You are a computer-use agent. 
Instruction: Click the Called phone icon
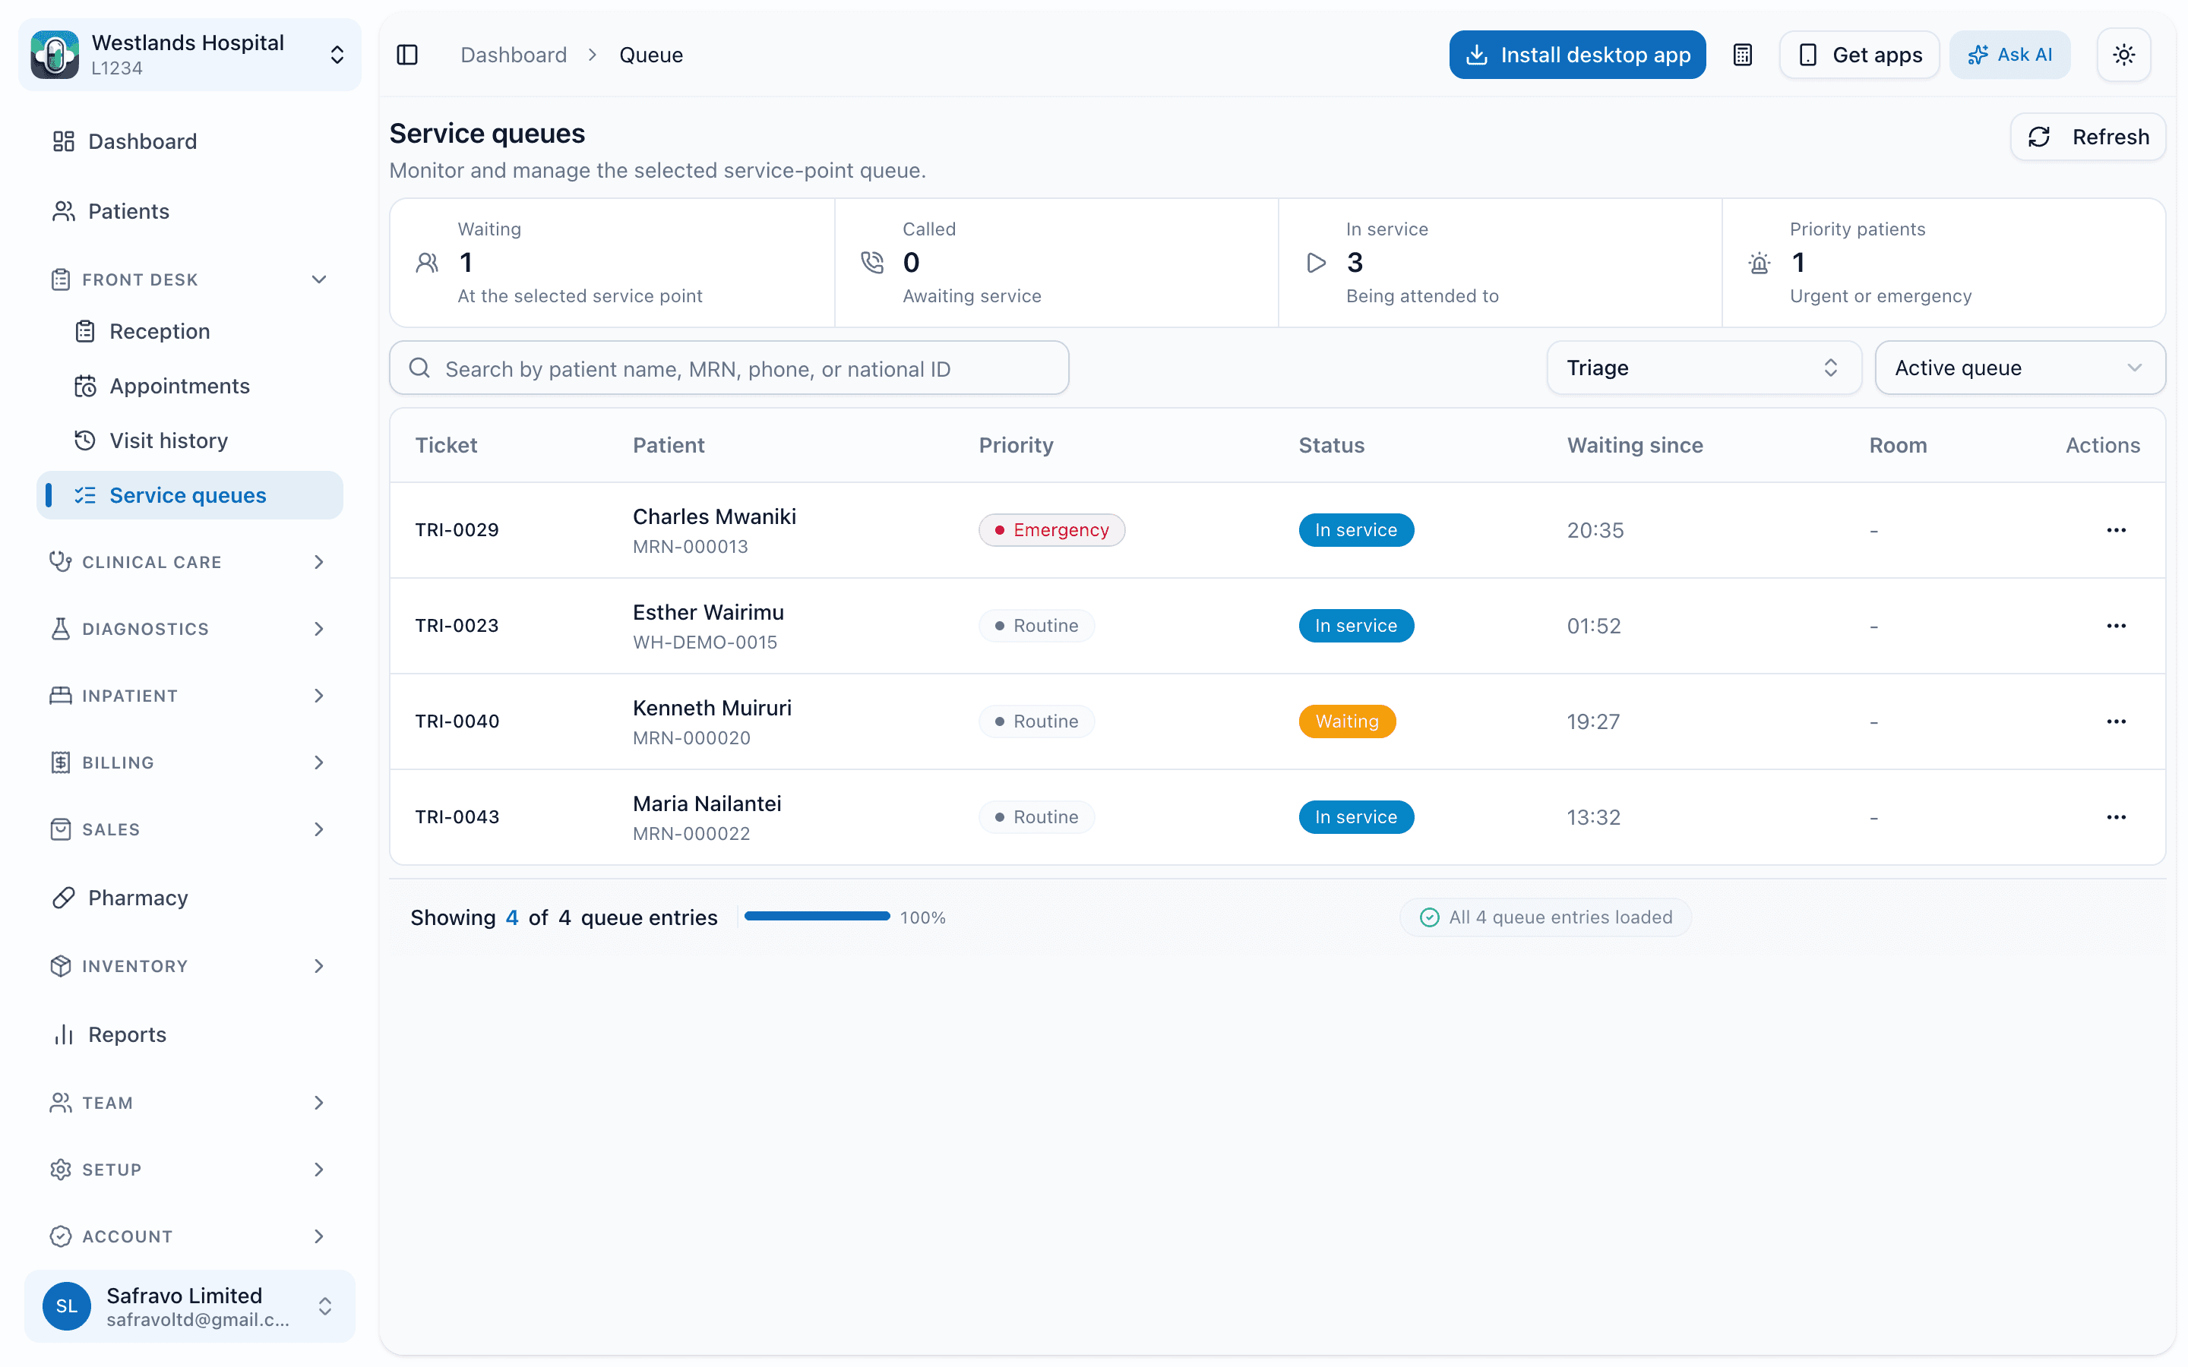[871, 263]
